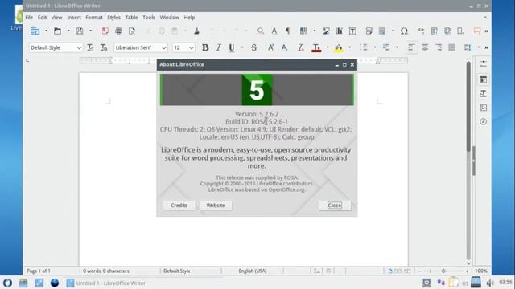Click Update Style icon beside paragraph style
The image size is (515, 289).
(x=90, y=47)
